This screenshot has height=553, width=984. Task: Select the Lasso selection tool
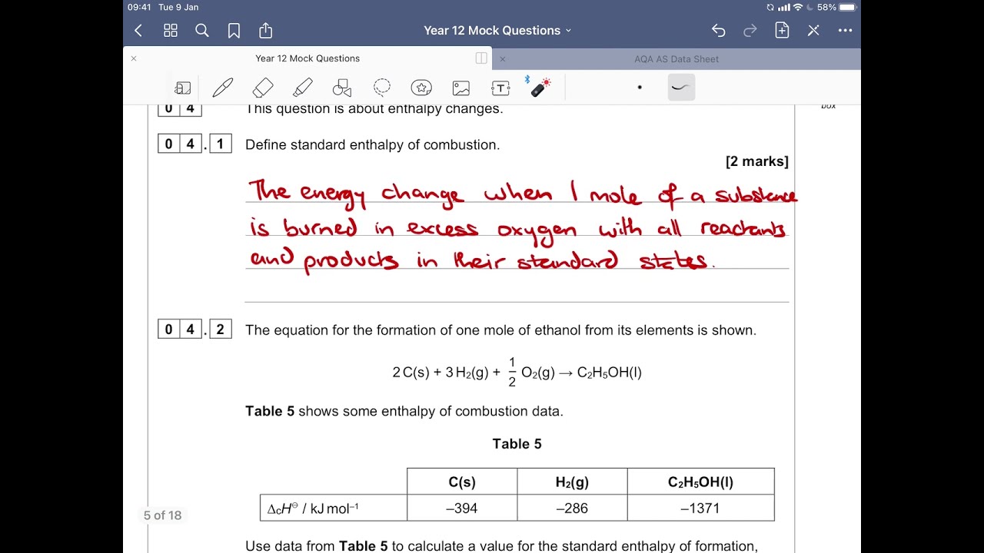[382, 88]
